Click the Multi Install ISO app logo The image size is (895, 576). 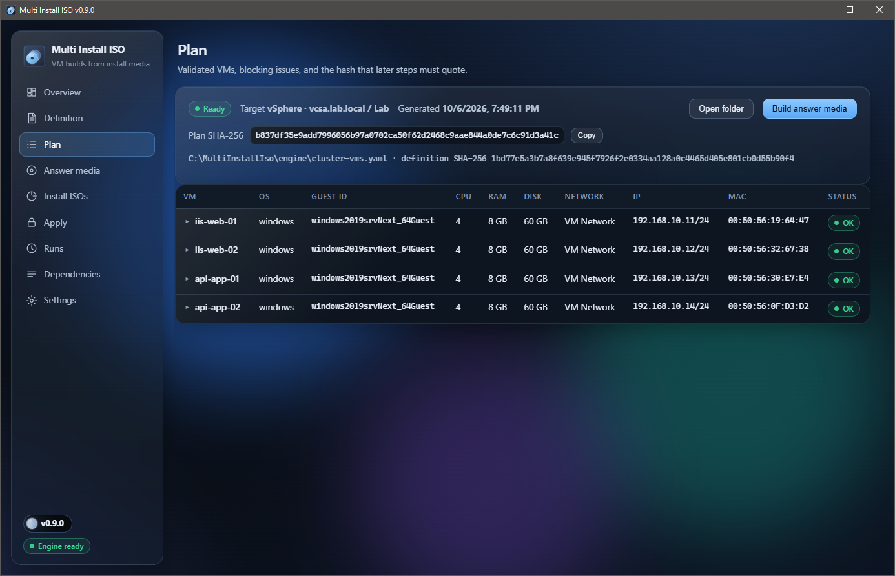[x=34, y=56]
